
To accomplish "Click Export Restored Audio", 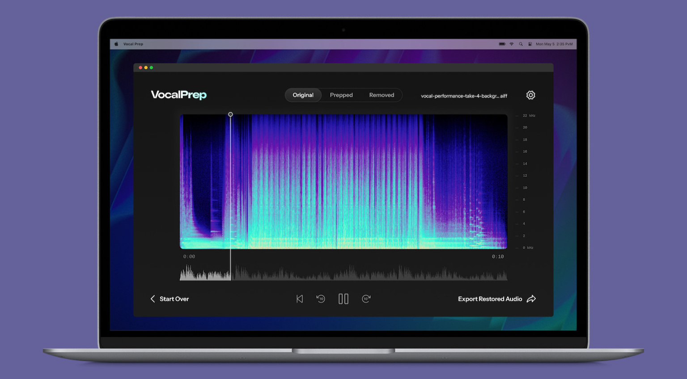I will tap(489, 299).
